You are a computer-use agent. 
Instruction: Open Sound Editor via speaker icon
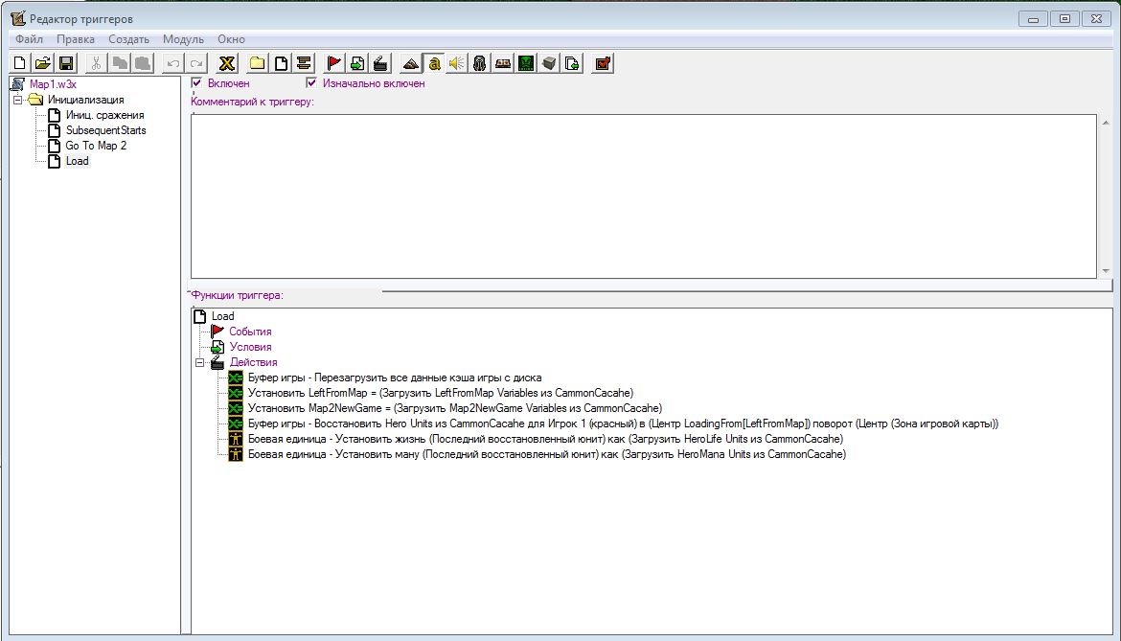pos(456,63)
